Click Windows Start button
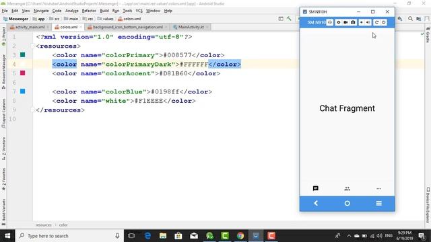 click(x=7, y=236)
